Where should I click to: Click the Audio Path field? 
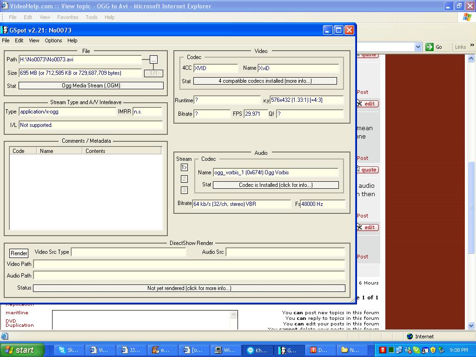pos(189,276)
